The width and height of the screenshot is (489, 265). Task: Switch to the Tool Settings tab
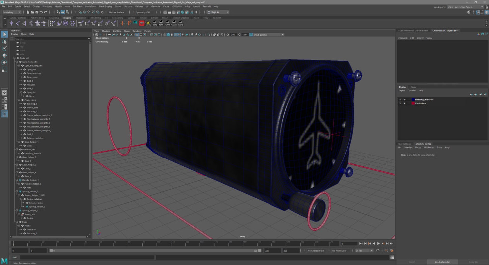pyautogui.click(x=404, y=144)
